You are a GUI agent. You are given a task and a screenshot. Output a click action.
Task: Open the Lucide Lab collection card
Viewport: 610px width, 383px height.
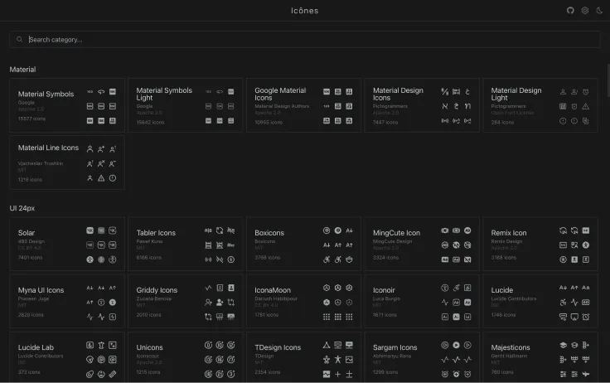pyautogui.click(x=67, y=357)
